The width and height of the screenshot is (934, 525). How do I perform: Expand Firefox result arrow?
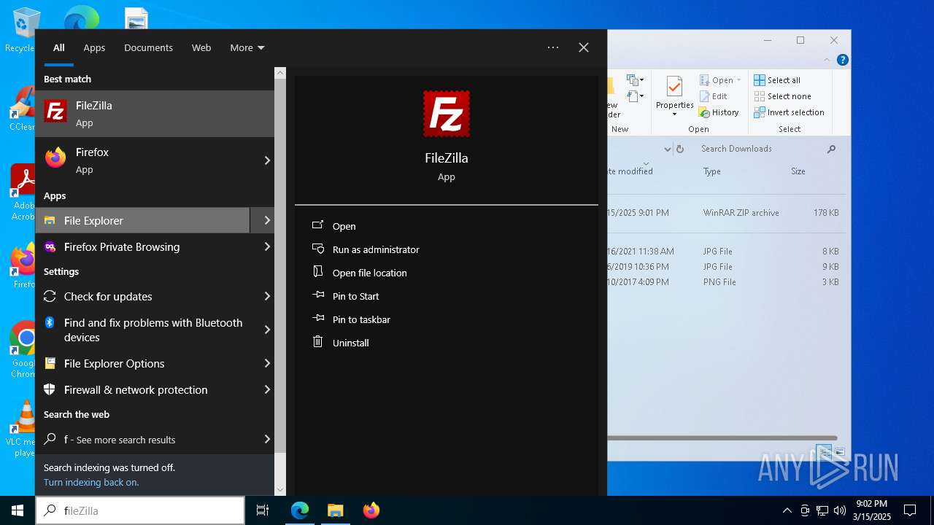pos(267,160)
